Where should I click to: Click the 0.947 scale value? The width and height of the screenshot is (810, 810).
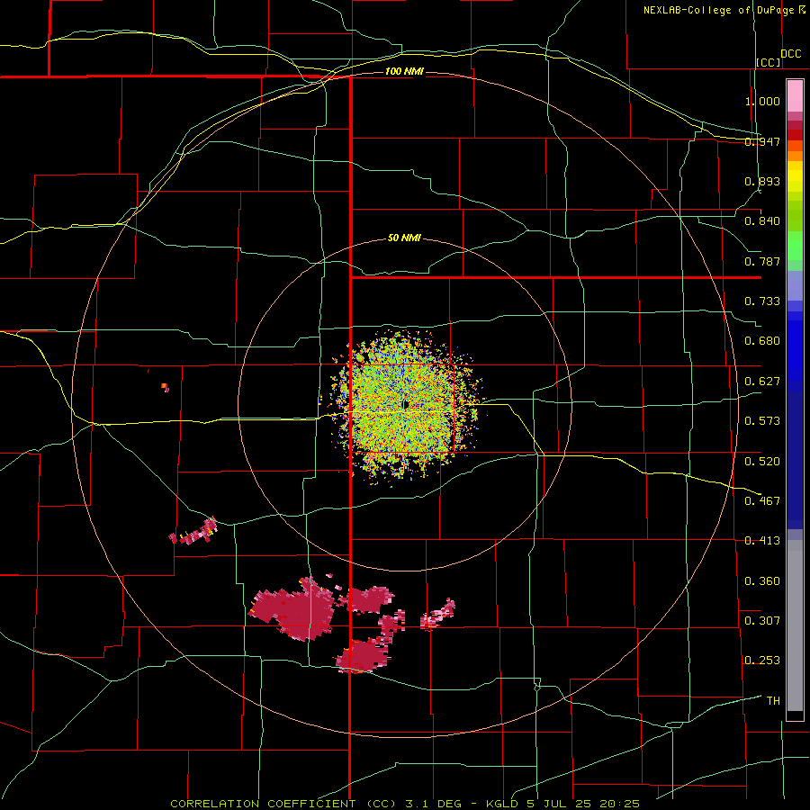pyautogui.click(x=762, y=141)
